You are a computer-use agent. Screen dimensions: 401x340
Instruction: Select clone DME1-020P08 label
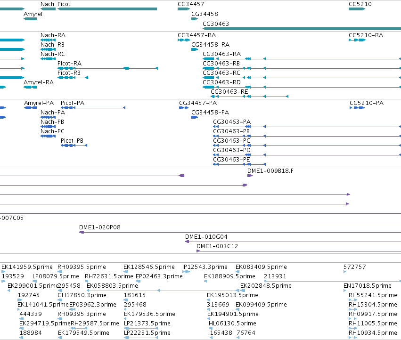(100, 227)
